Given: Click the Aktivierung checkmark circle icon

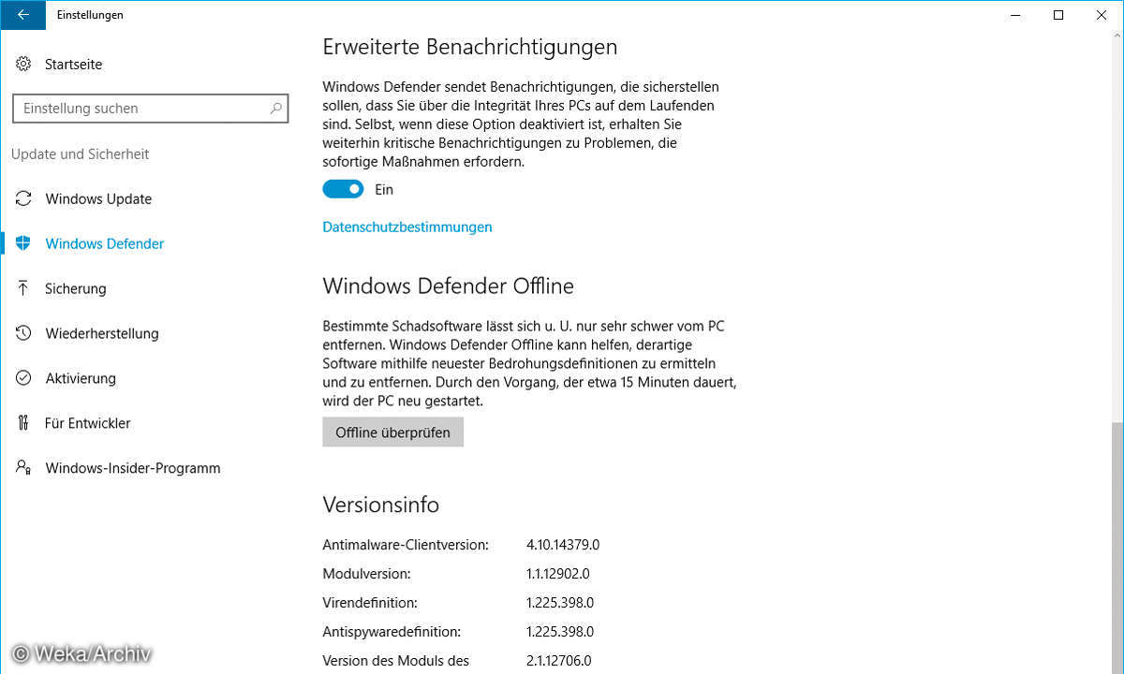Looking at the screenshot, I should [x=23, y=378].
